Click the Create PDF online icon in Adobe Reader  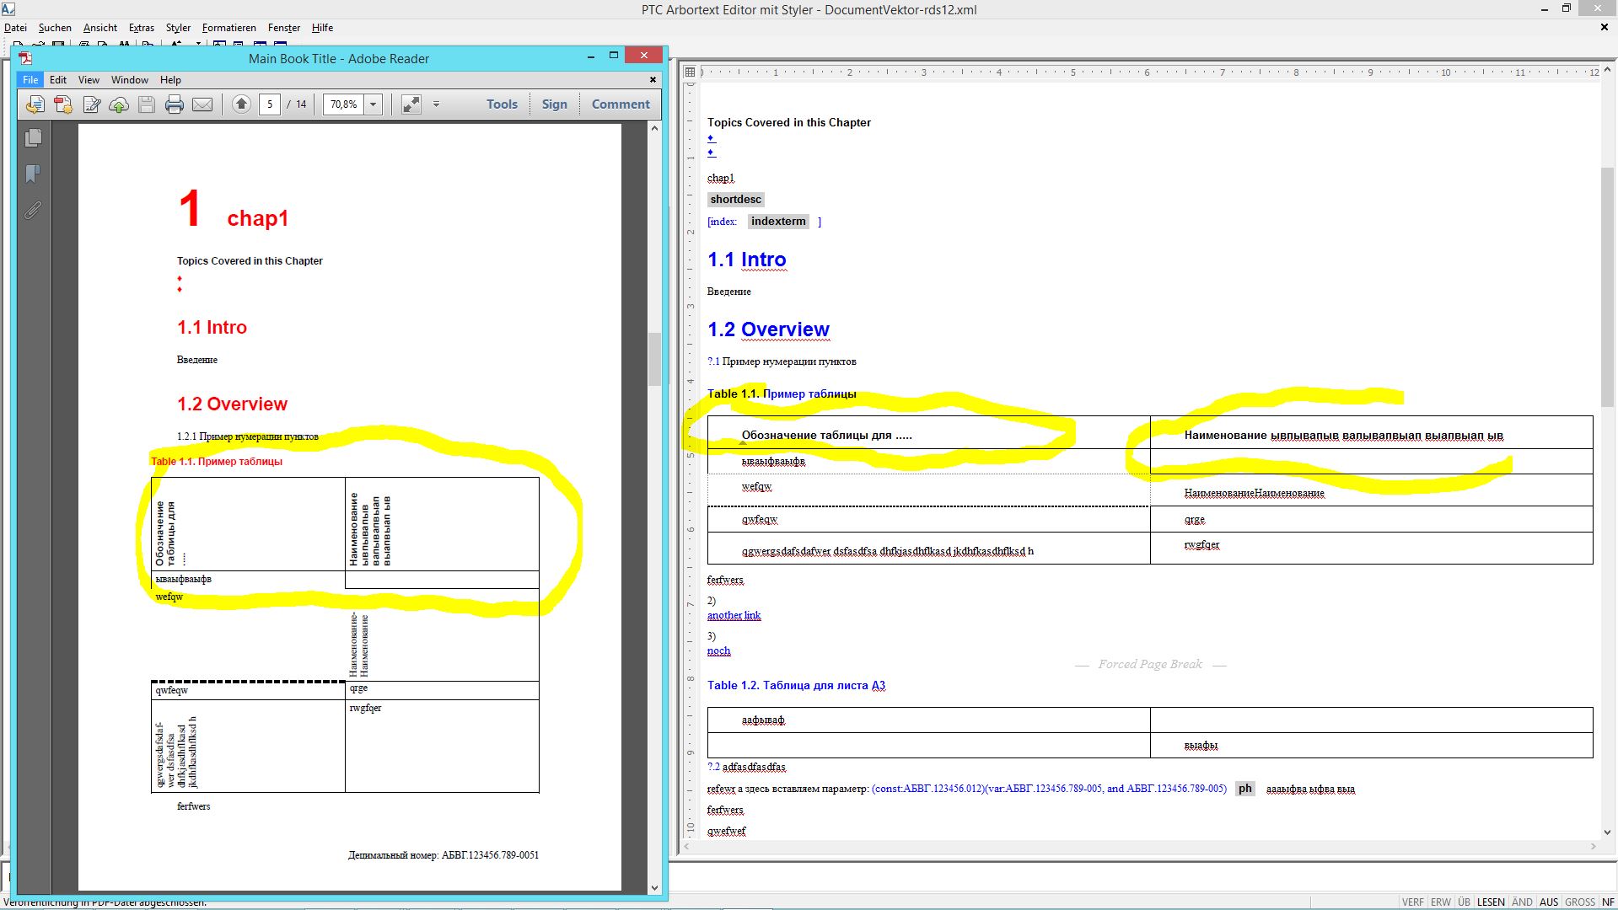pos(35,104)
